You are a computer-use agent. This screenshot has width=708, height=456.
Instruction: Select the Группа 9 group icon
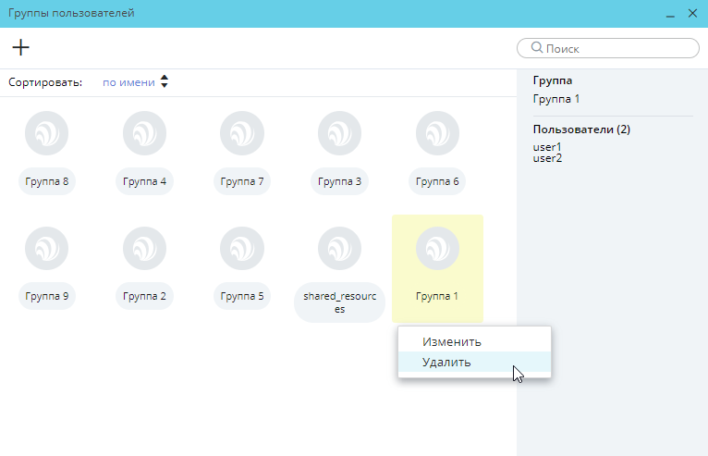coord(46,249)
